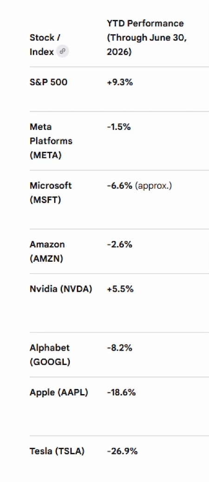The width and height of the screenshot is (209, 482).
Task: Click the -2.6% Amazon value
Action: (119, 244)
